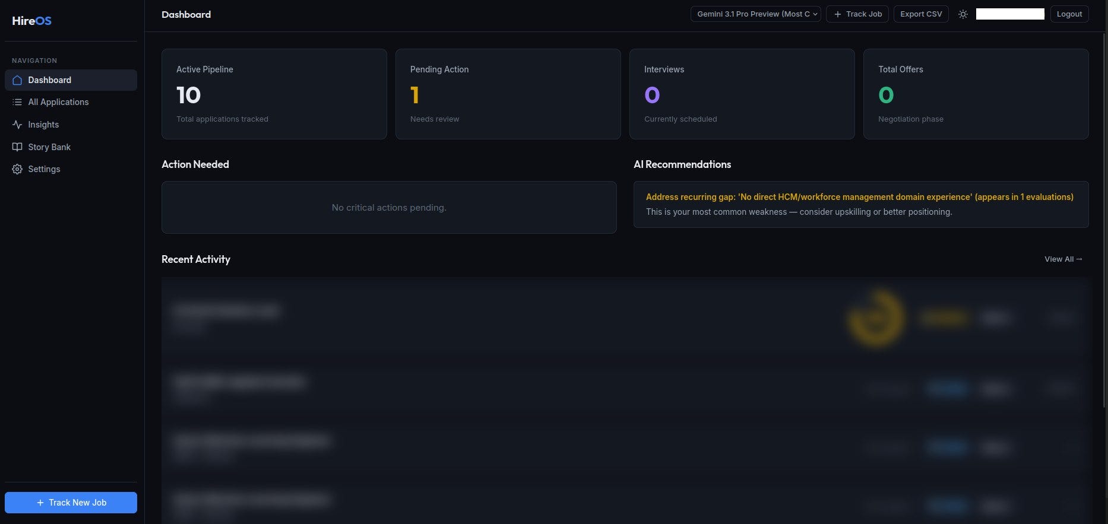The height and width of the screenshot is (524, 1108).
Task: Click Track Job button in header
Action: pos(857,14)
